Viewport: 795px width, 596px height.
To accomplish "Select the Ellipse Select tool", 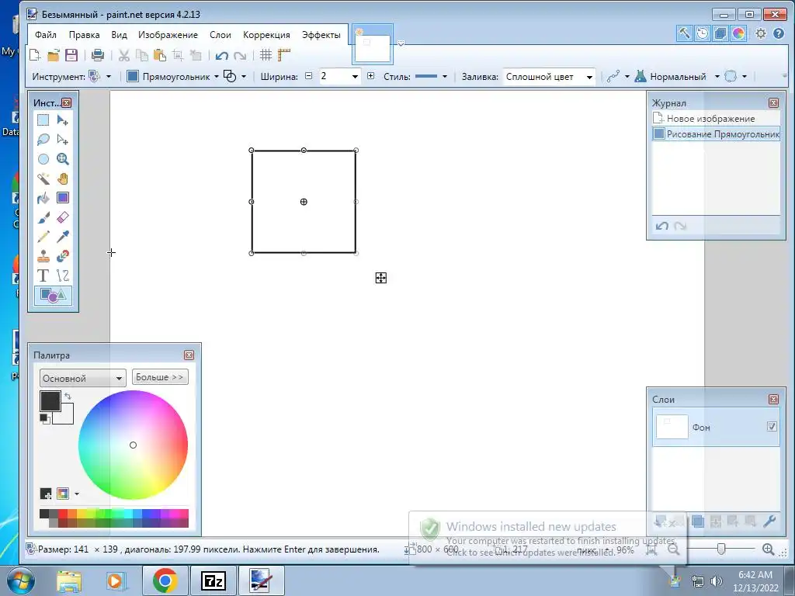I will pyautogui.click(x=43, y=159).
